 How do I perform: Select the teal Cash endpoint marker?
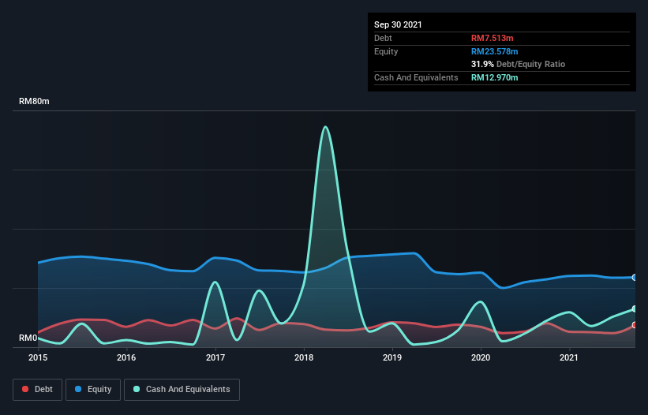[635, 308]
